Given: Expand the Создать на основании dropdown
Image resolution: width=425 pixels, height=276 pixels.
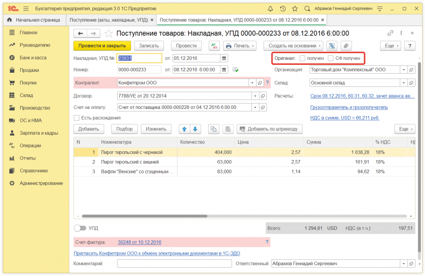Looking at the screenshot, I should [x=295, y=46].
